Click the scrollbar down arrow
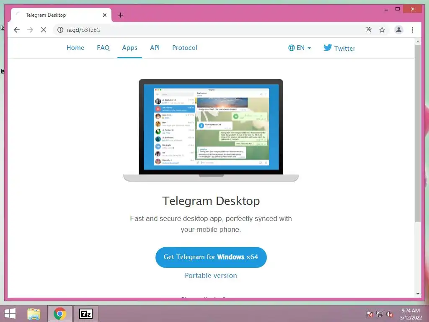This screenshot has width=429, height=322. point(418,294)
